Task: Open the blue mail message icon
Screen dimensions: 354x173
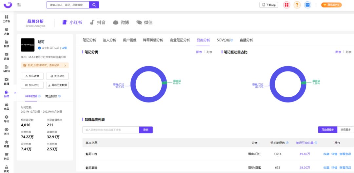Action: pyautogui.click(x=307, y=5)
